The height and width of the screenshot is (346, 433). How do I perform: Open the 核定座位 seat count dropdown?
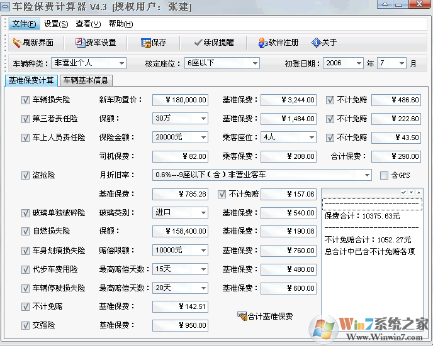254,63
